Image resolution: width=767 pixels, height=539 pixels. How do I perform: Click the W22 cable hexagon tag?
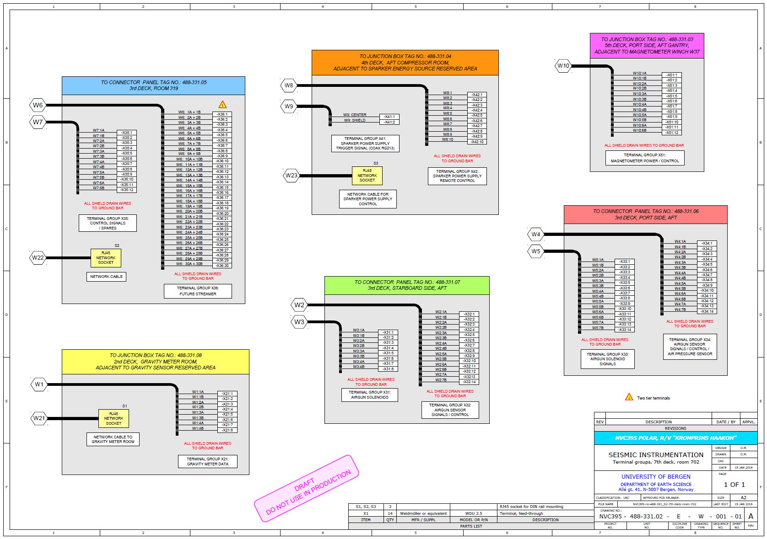38,258
